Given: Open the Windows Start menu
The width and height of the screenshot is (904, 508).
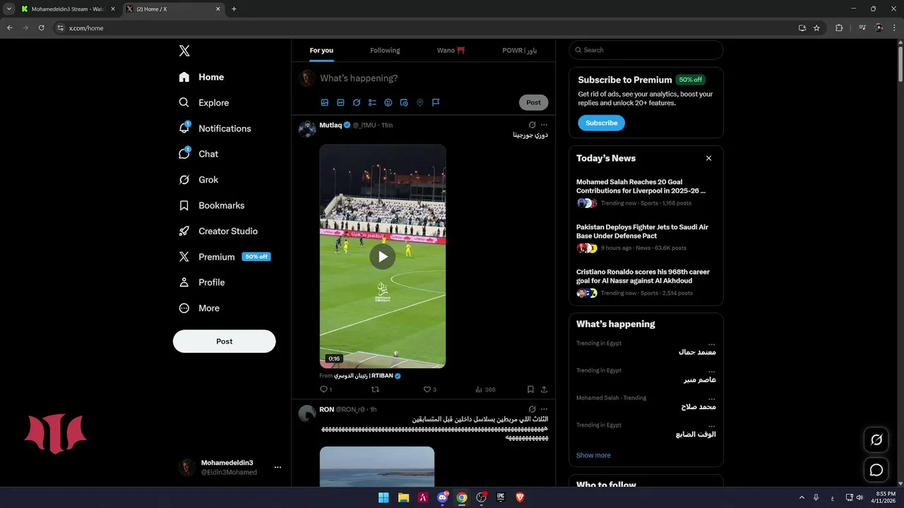Looking at the screenshot, I should [x=383, y=497].
